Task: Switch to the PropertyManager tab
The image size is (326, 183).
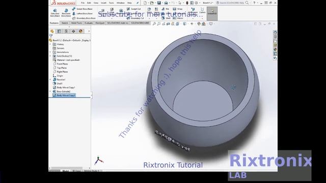Action: [59, 31]
